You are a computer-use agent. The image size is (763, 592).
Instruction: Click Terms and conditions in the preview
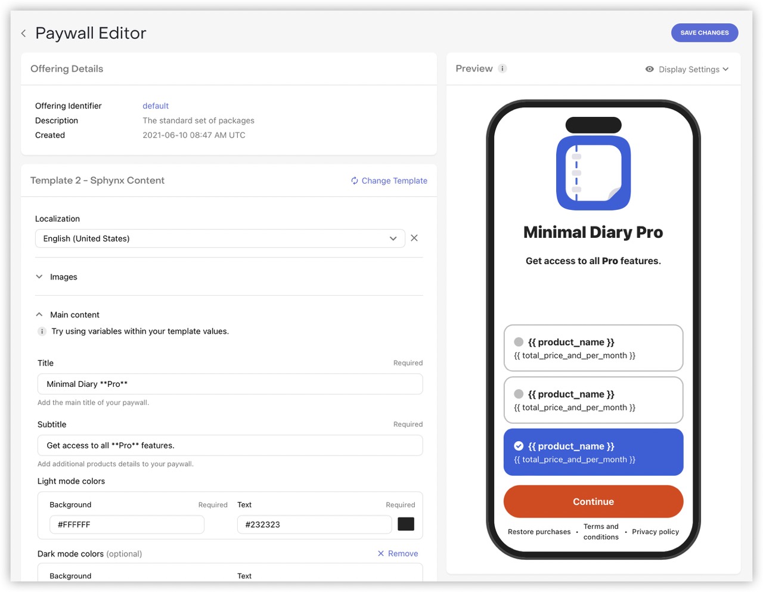click(601, 532)
